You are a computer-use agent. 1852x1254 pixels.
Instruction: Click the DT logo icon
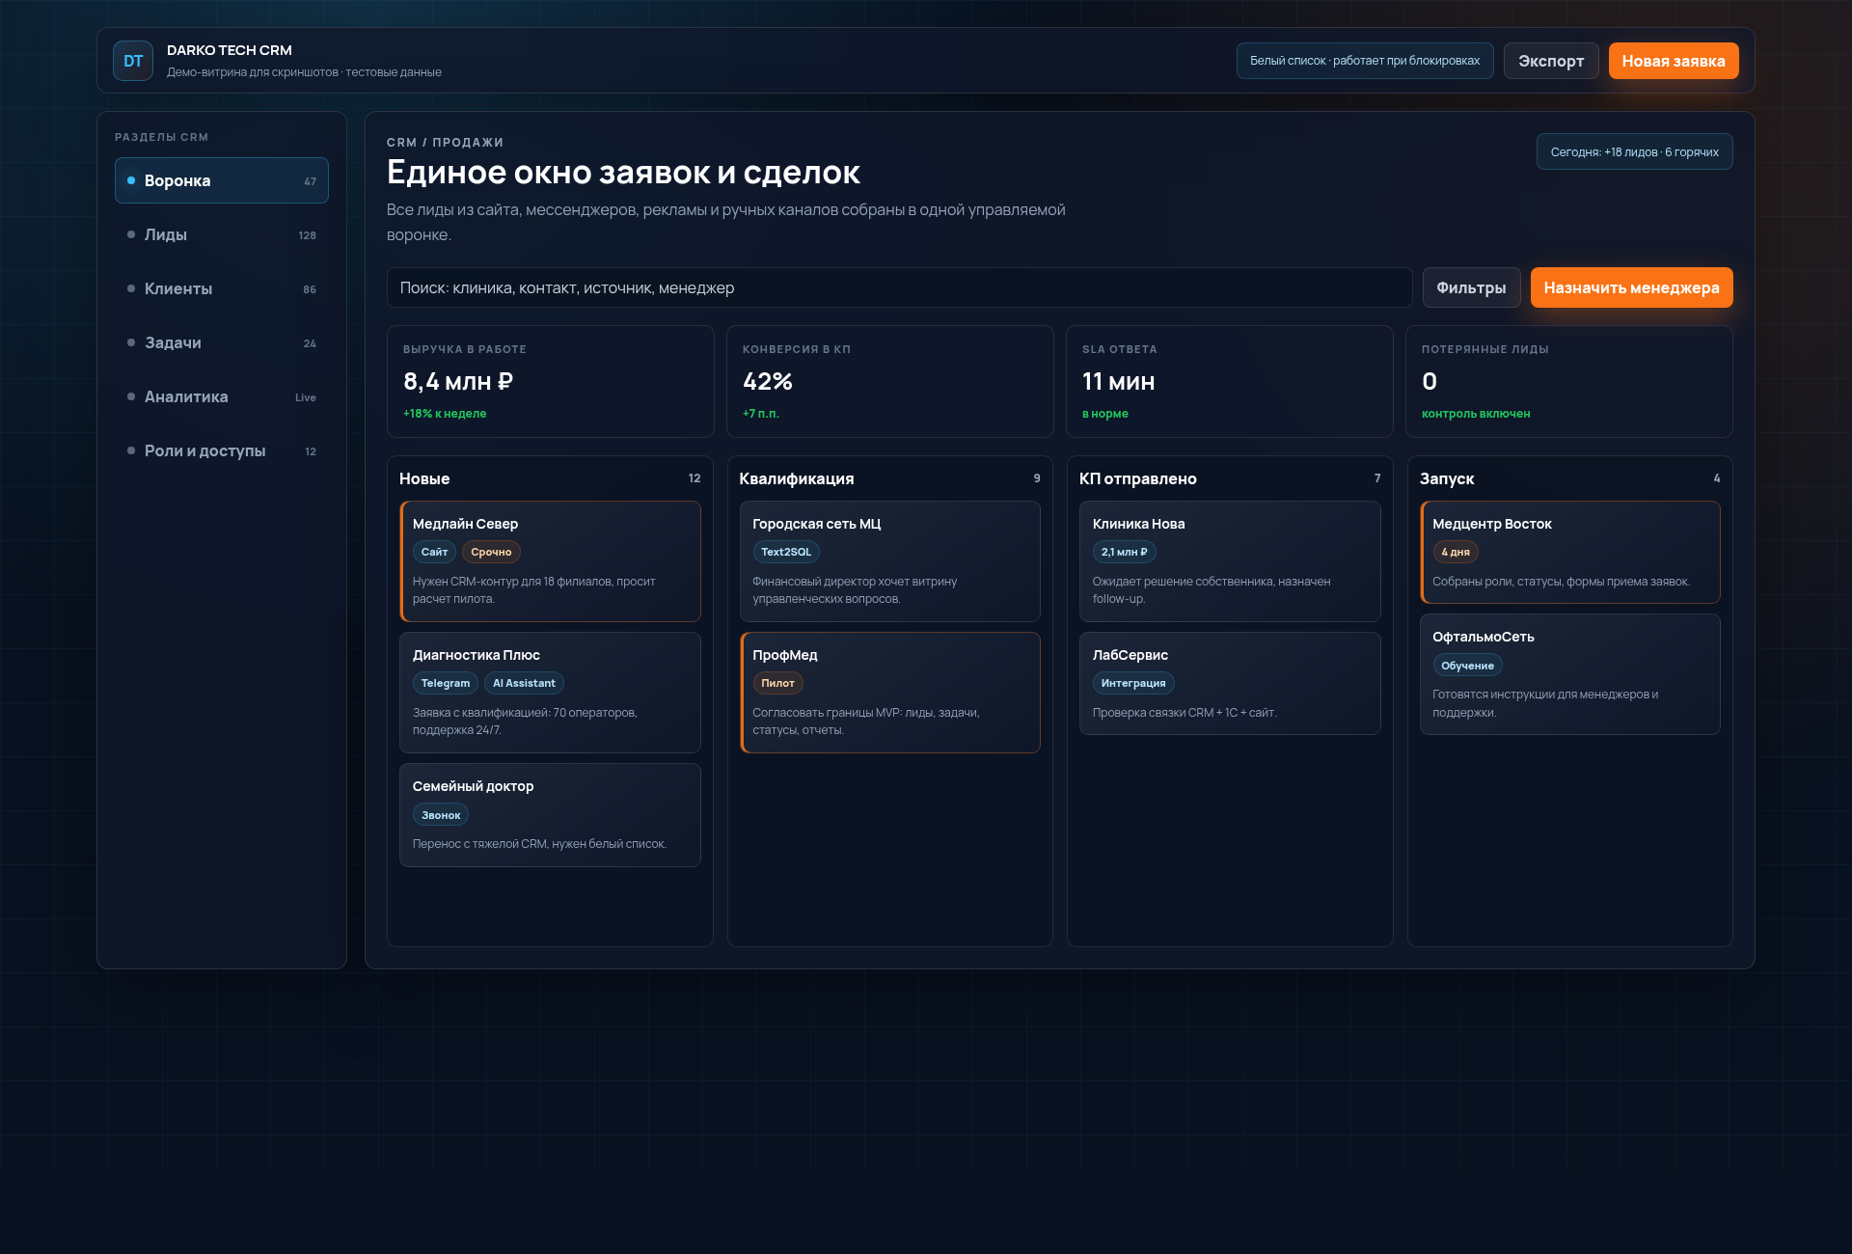tap(133, 61)
